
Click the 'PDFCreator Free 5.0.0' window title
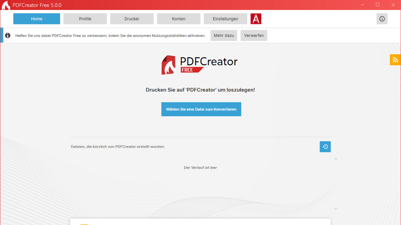pos(37,5)
